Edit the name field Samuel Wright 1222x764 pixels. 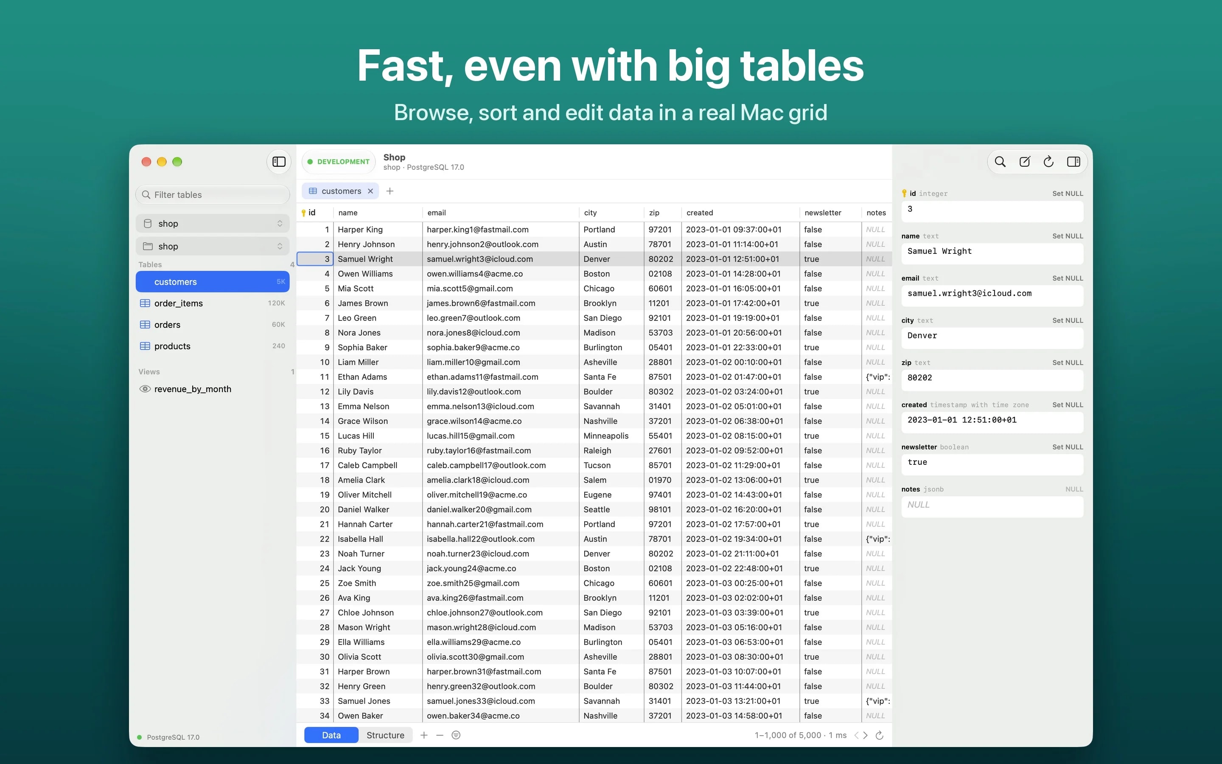pyautogui.click(x=992, y=254)
